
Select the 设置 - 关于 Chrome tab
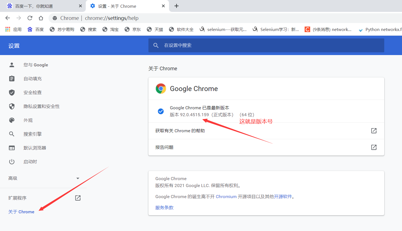pos(128,6)
